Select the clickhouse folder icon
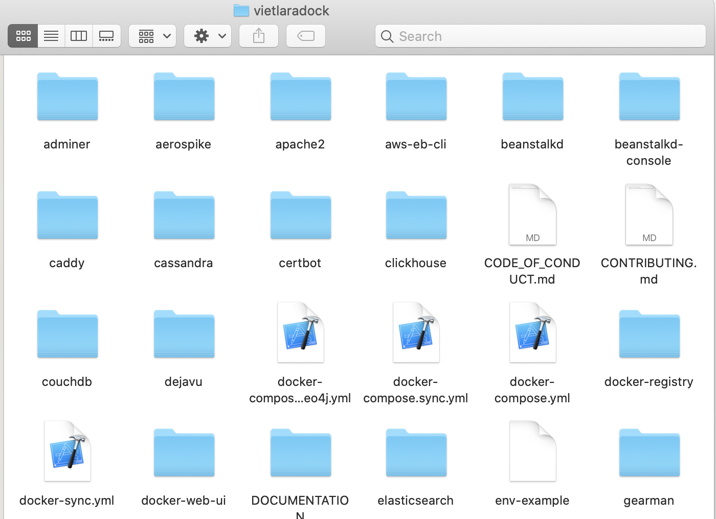Viewport: 716px width, 519px height. click(416, 215)
